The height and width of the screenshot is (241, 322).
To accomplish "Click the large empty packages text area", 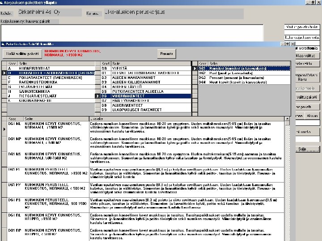I will click(x=132, y=33).
